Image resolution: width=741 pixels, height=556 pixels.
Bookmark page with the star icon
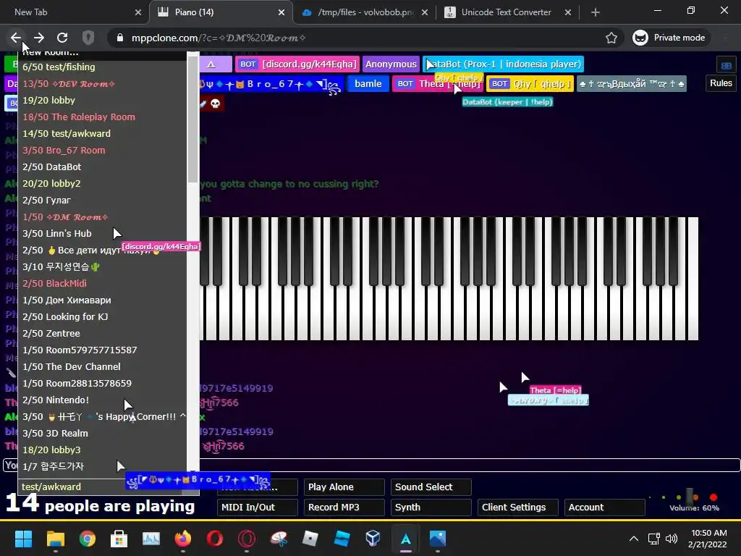pyautogui.click(x=611, y=38)
